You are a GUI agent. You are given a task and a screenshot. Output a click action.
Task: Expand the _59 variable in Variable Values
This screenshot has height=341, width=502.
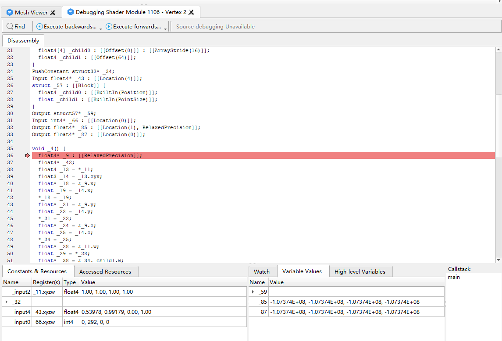253,292
